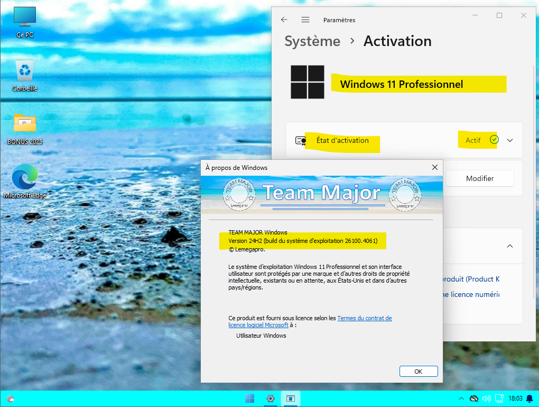This screenshot has height=407, width=539.
Task: Launch Microsoft Edge from the desktop
Action: [25, 182]
